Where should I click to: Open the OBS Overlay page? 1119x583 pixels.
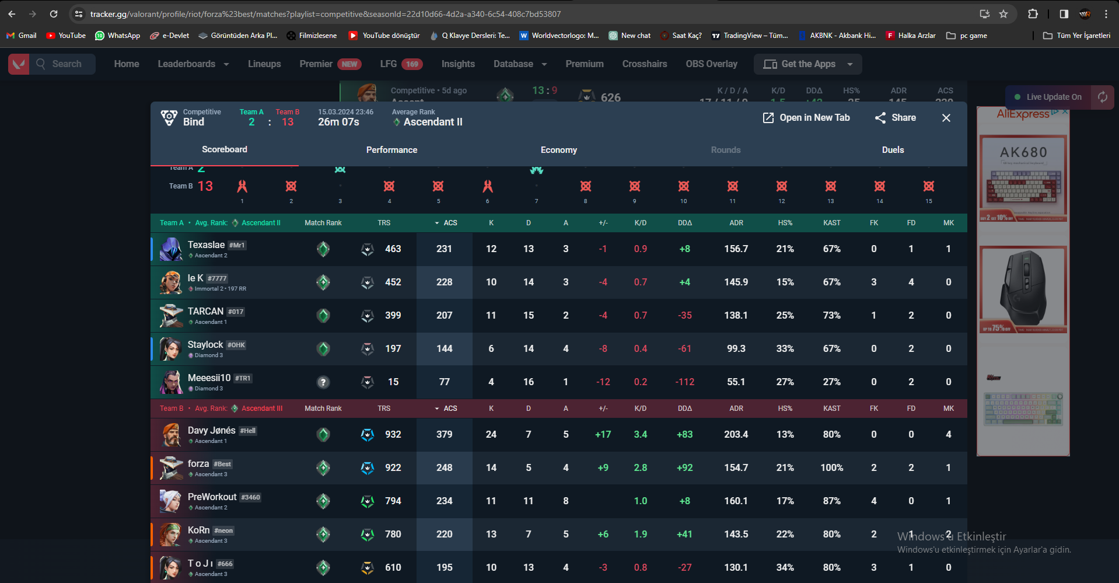pos(712,64)
